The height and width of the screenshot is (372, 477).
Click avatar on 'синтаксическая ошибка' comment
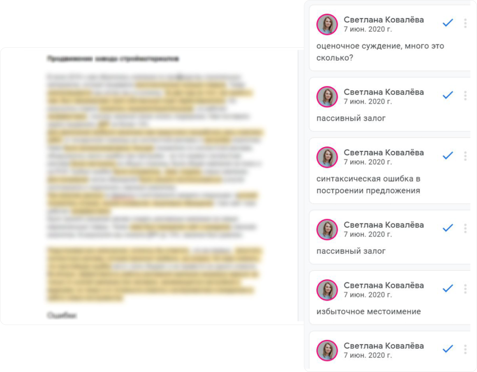pos(327,157)
